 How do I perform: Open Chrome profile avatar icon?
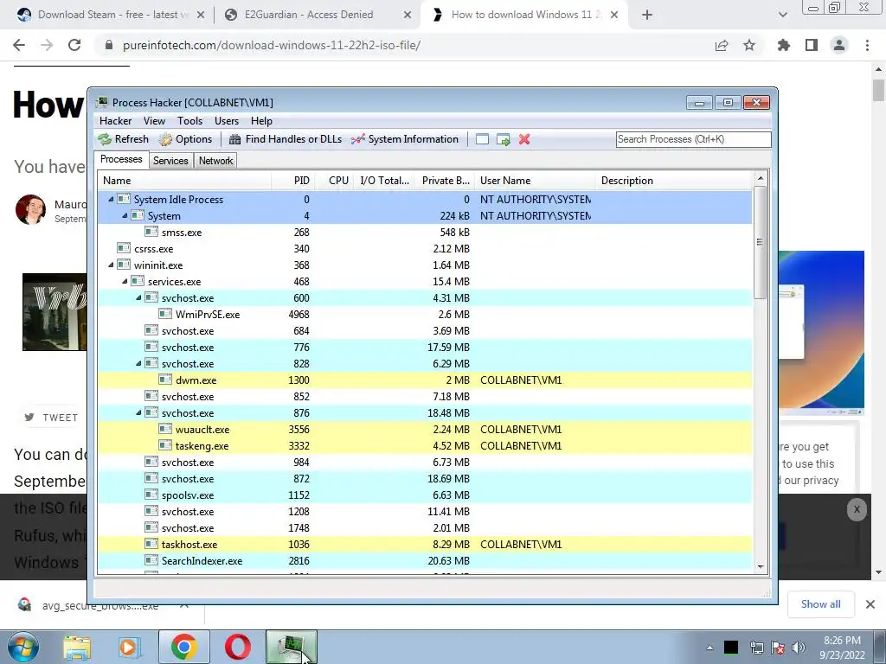[x=839, y=45]
